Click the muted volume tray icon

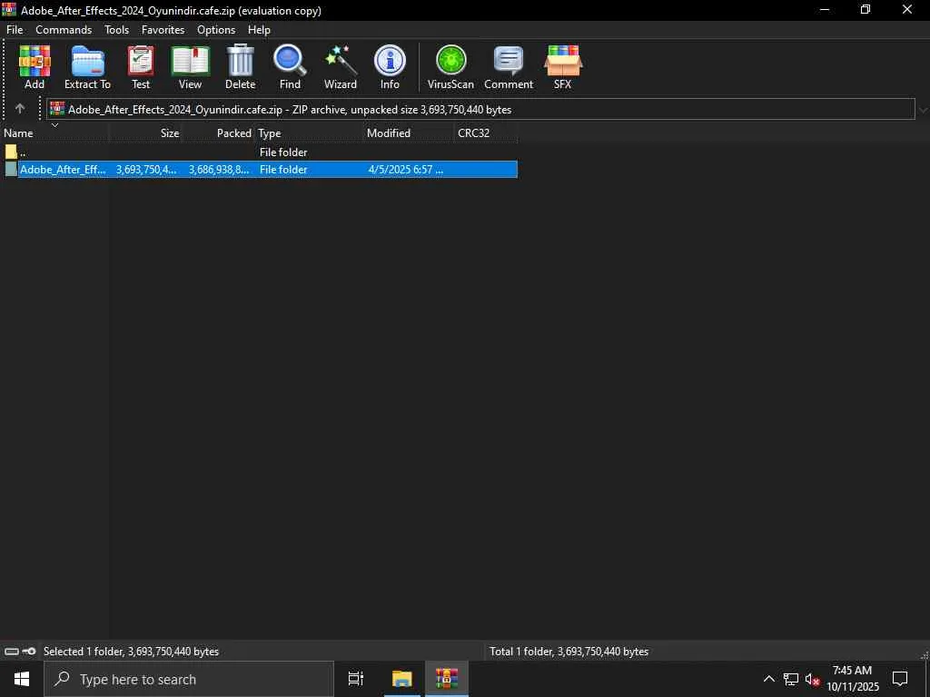coord(812,679)
